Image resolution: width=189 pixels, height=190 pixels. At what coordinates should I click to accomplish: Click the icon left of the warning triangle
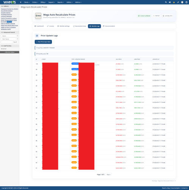coord(170,2)
